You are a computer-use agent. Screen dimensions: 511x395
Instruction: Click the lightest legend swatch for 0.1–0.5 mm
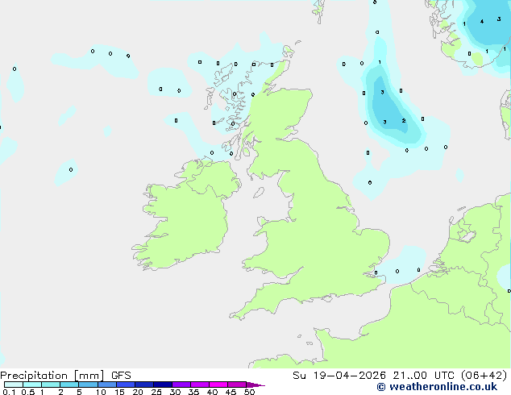[14, 385]
